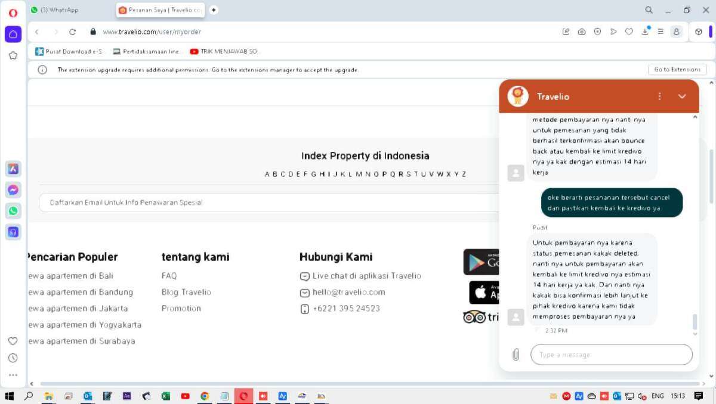The image size is (716, 404).
Task: Open the edit page note icon
Action: point(566,32)
